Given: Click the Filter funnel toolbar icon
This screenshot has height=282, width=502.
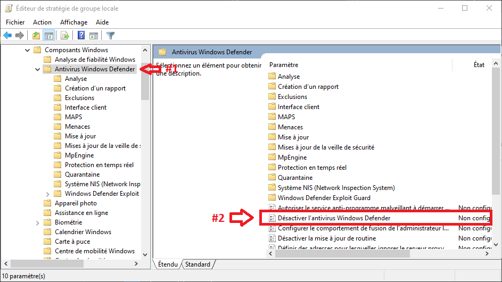Looking at the screenshot, I should [x=110, y=35].
